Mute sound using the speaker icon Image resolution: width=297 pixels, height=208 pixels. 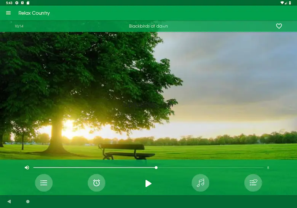tap(27, 168)
